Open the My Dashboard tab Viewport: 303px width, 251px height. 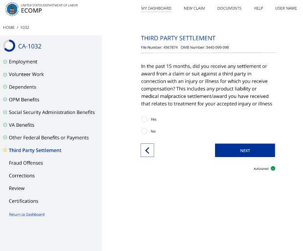pyautogui.click(x=156, y=8)
